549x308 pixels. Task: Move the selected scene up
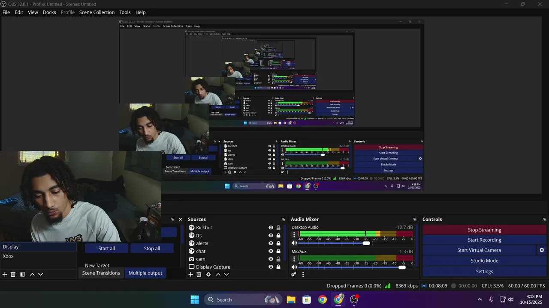click(32, 274)
